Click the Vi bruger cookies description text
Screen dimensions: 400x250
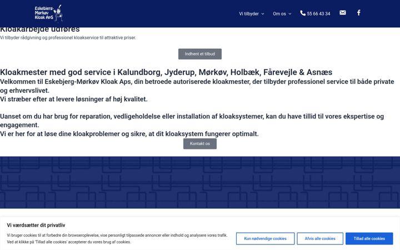click(117, 238)
